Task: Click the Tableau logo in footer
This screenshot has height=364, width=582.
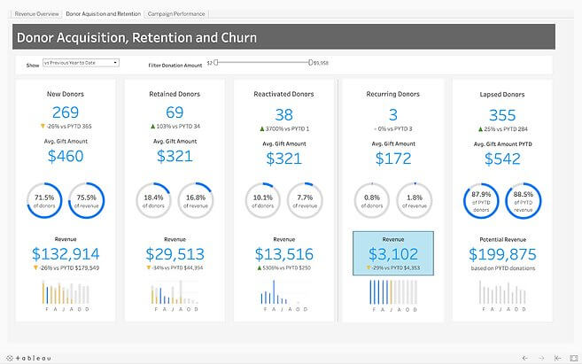Action: 28,357
